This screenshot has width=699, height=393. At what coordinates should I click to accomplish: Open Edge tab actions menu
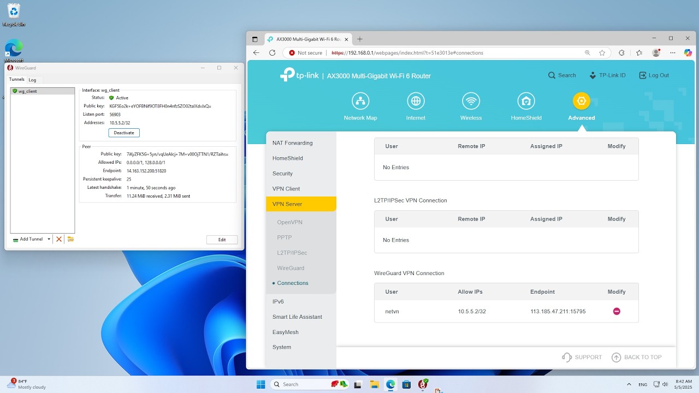click(x=254, y=39)
